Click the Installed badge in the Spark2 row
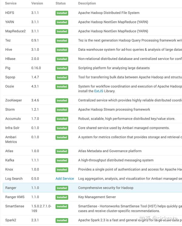 (62, 220)
